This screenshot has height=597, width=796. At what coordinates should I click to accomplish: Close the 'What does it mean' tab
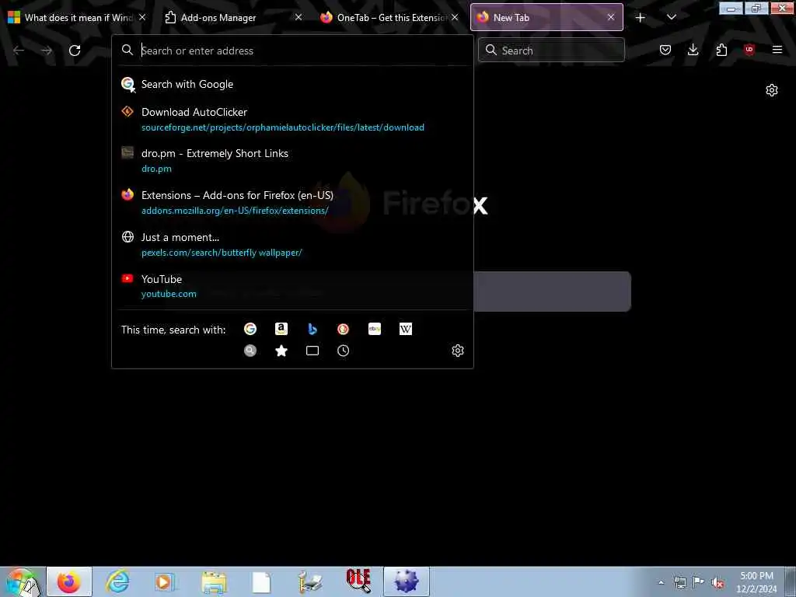(x=142, y=17)
